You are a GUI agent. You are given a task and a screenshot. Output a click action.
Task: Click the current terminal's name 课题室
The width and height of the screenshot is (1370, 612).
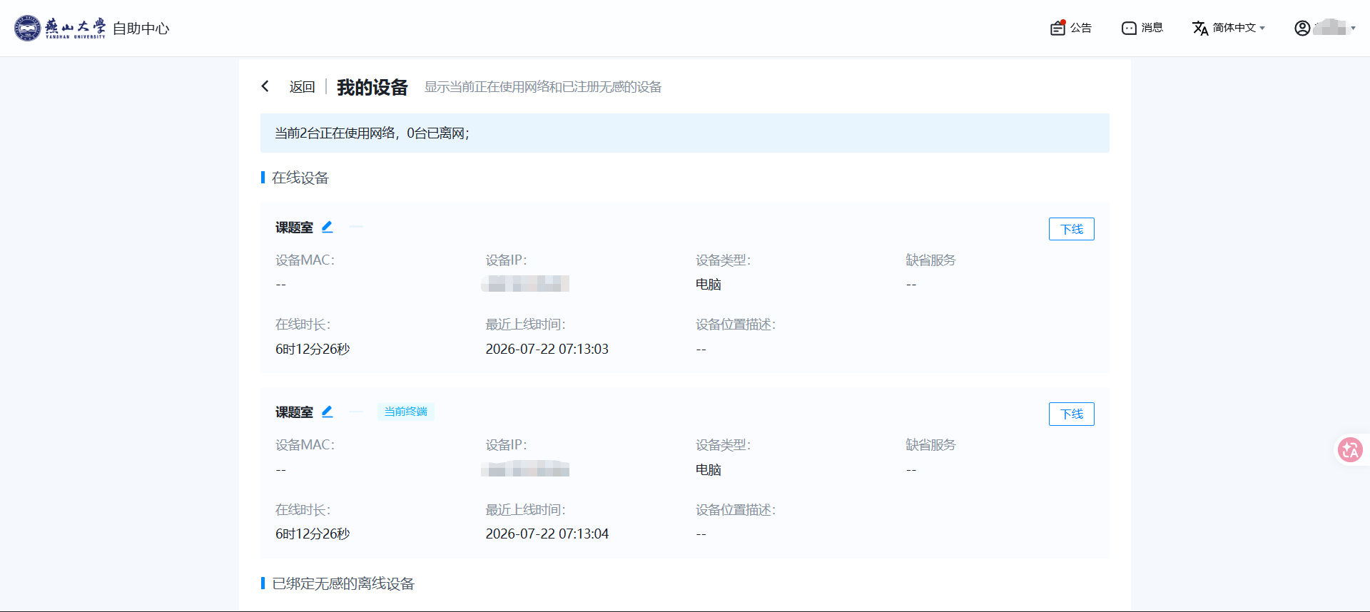(294, 412)
